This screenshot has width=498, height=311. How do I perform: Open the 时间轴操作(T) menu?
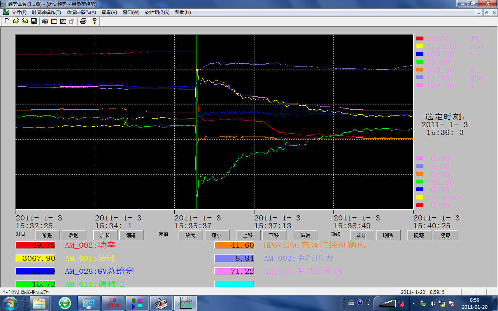tap(46, 12)
